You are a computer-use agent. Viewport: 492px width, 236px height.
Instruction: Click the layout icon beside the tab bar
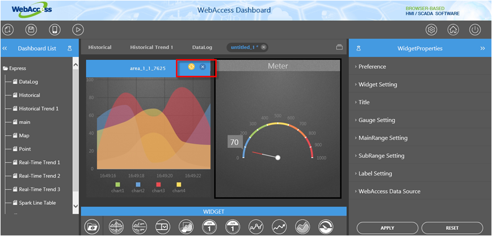(339, 48)
